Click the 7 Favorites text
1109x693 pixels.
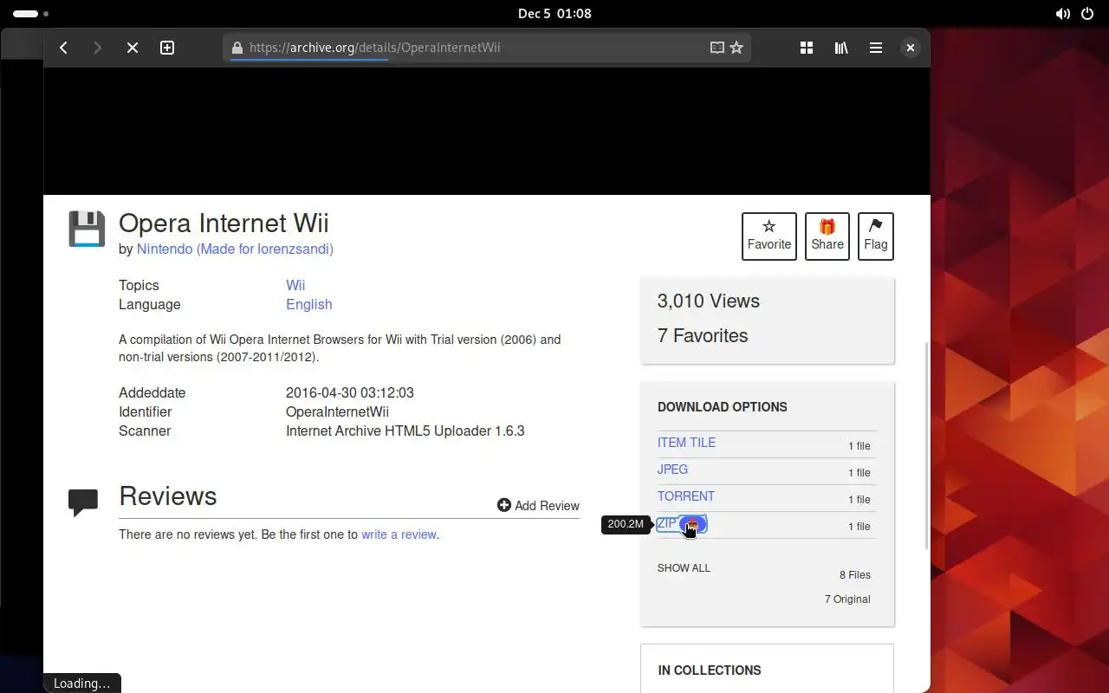point(703,336)
